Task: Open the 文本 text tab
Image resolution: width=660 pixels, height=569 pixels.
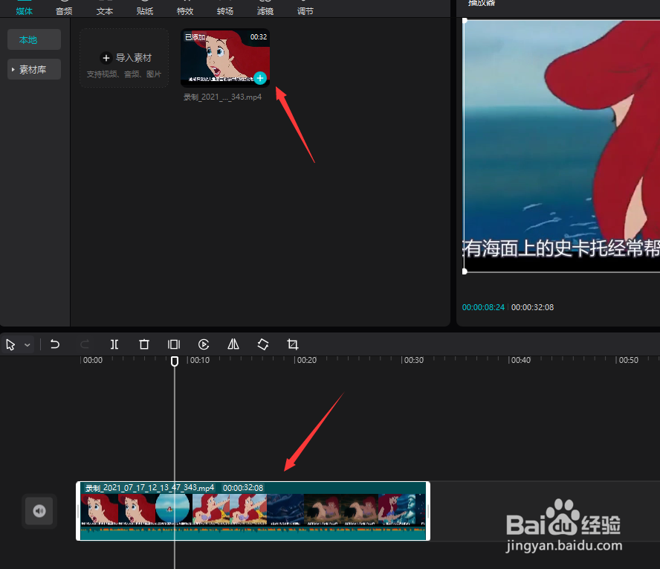Action: [104, 10]
